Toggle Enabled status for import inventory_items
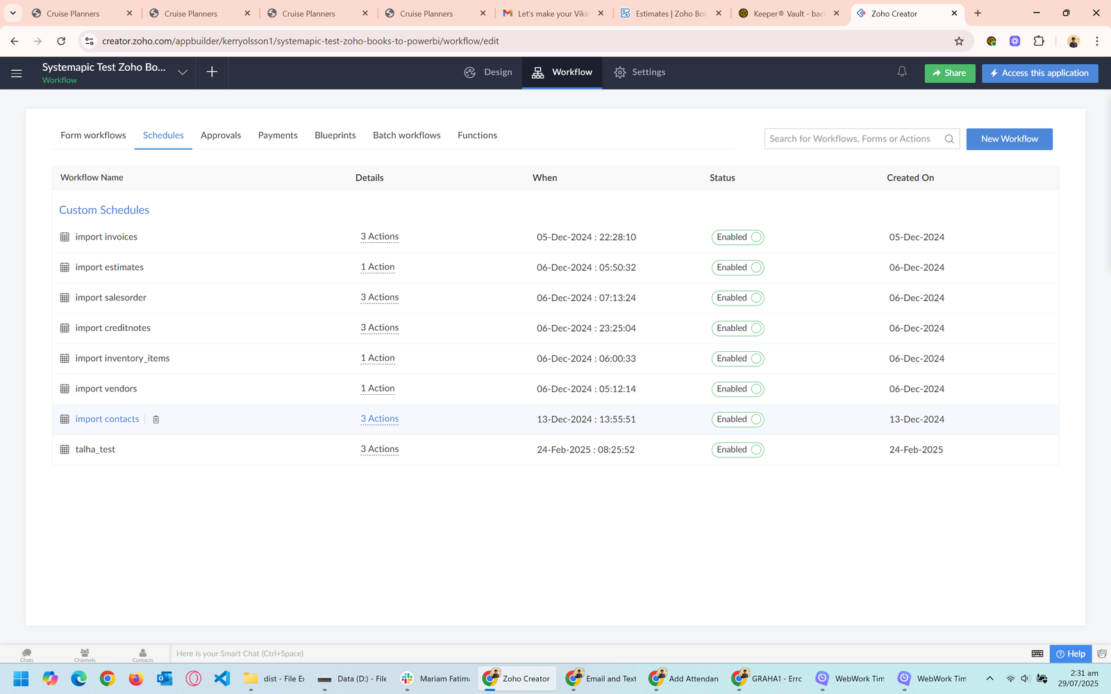The height and width of the screenshot is (694, 1111). click(737, 359)
